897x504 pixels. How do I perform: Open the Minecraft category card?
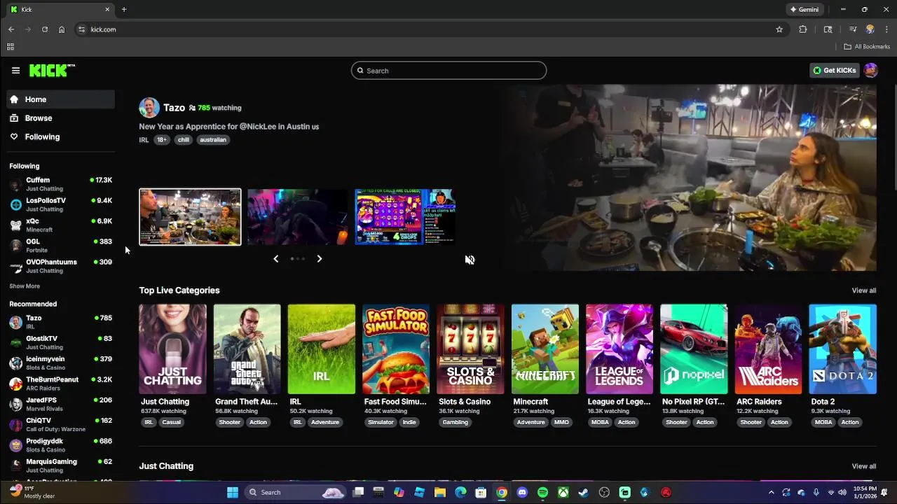[545, 349]
